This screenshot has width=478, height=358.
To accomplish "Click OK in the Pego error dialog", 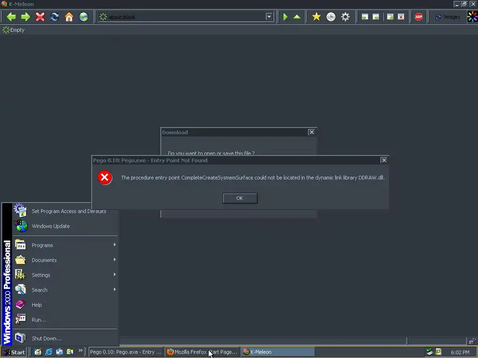I will click(240, 198).
